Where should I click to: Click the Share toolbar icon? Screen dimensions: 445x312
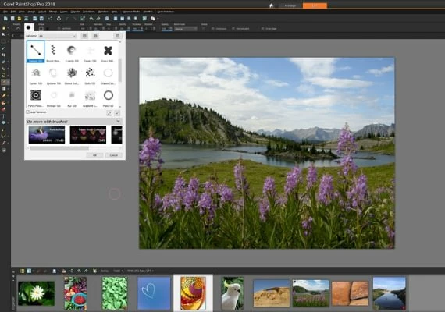(50, 19)
